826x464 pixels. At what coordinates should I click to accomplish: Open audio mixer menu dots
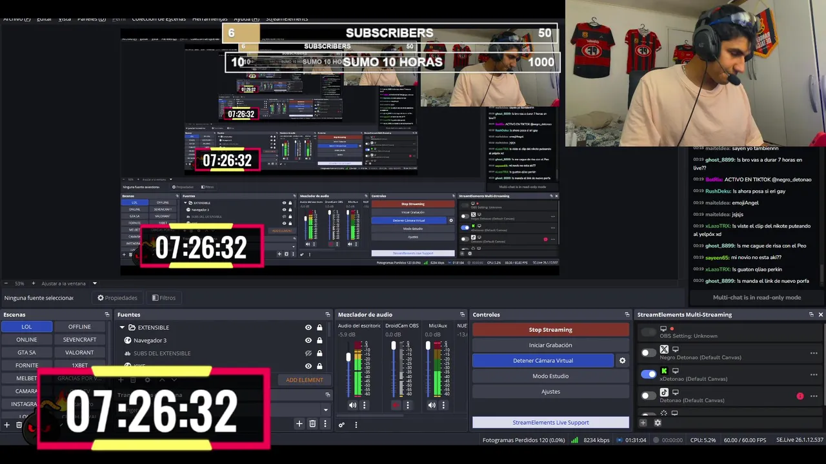point(356,425)
